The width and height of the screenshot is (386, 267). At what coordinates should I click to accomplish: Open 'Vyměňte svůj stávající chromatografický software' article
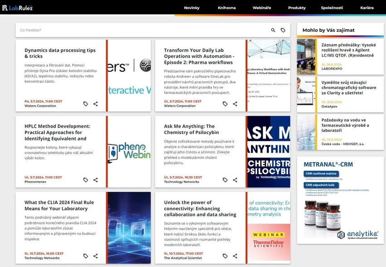tap(349, 88)
